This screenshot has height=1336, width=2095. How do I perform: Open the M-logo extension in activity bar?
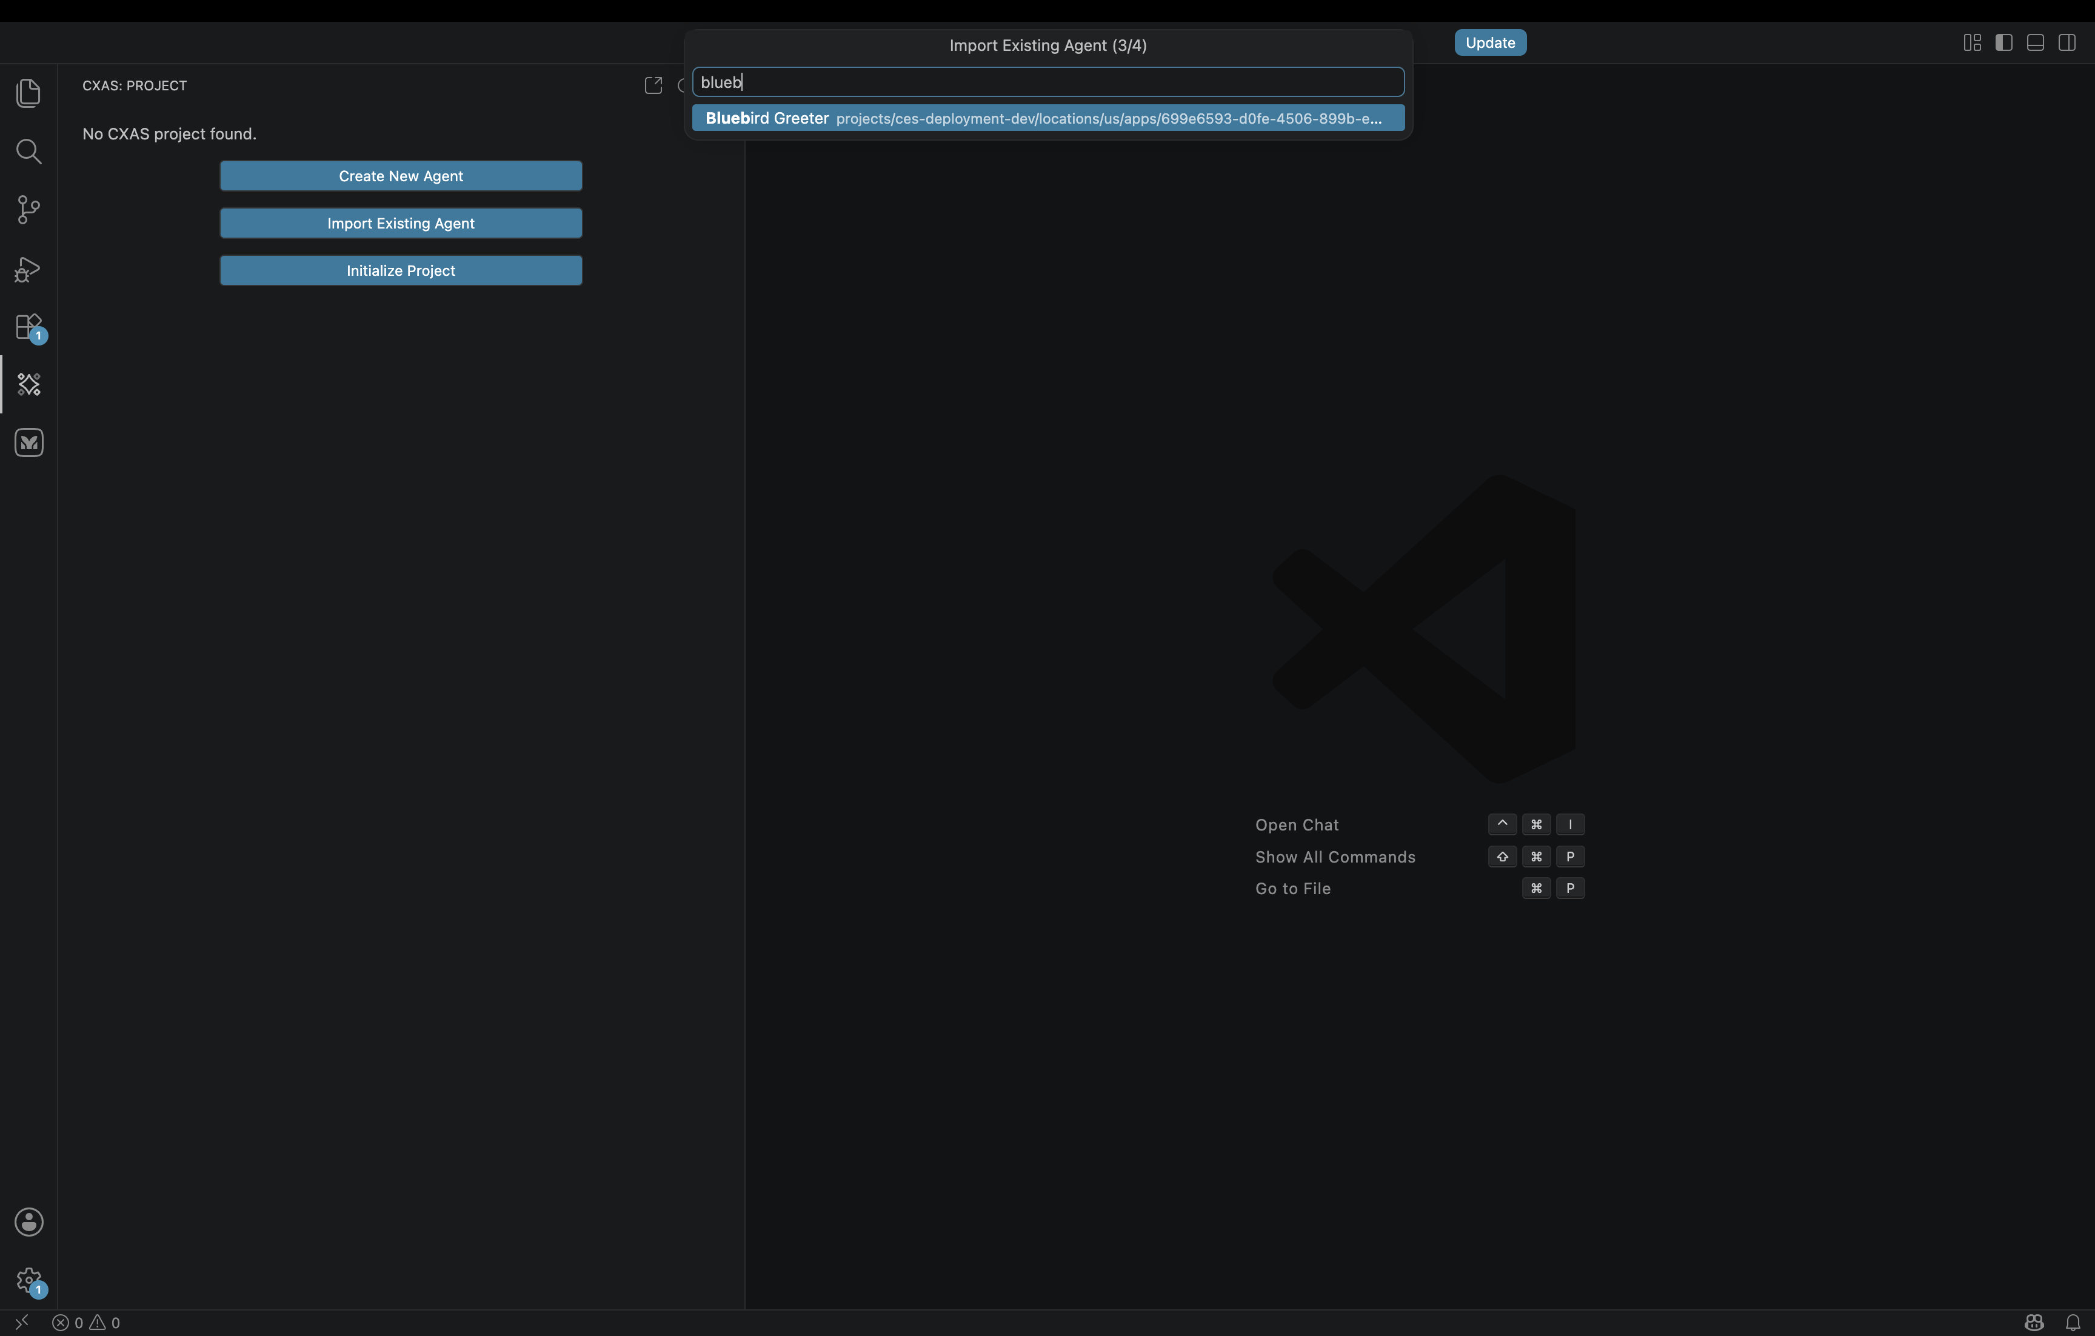[28, 443]
